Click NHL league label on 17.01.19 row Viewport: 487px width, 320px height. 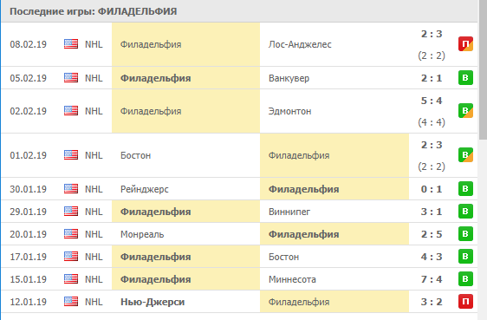pos(94,257)
